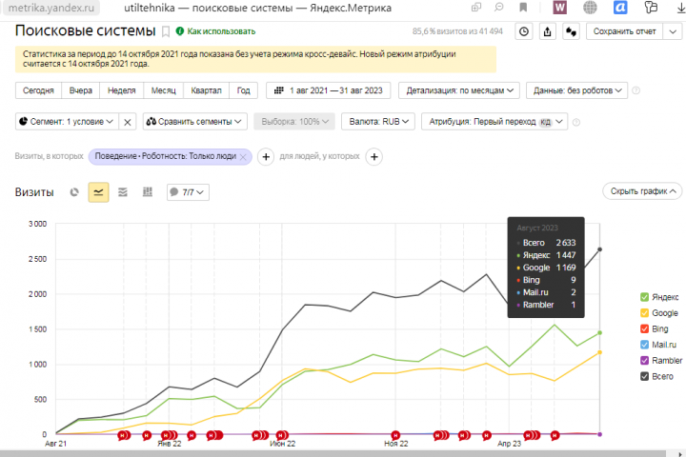Remove the Роботность: Только люди filter chip

243,157
